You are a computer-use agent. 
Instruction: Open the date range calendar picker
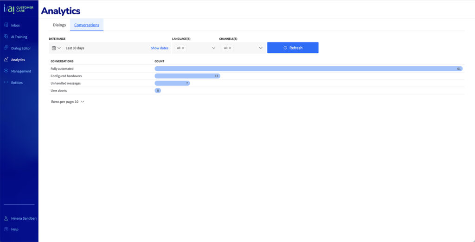coord(56,48)
